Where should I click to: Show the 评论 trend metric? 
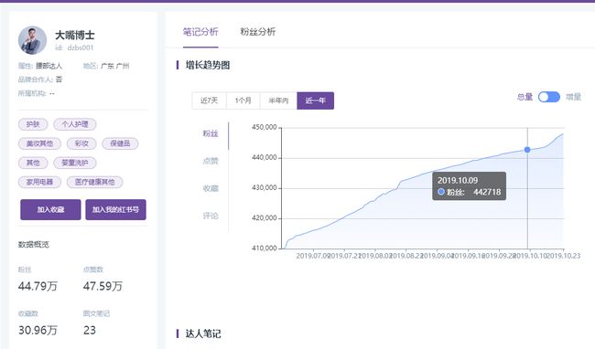click(x=211, y=216)
